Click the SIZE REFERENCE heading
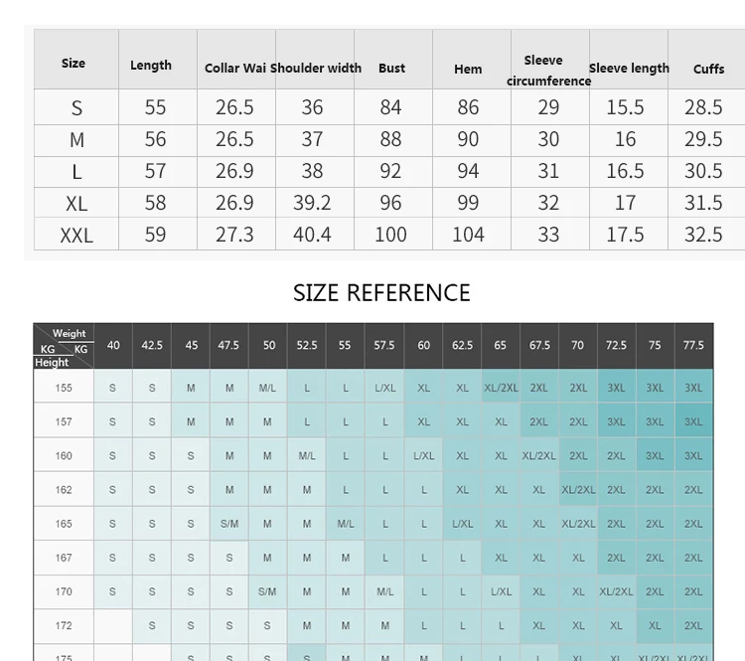This screenshot has height=661, width=745. (x=381, y=293)
